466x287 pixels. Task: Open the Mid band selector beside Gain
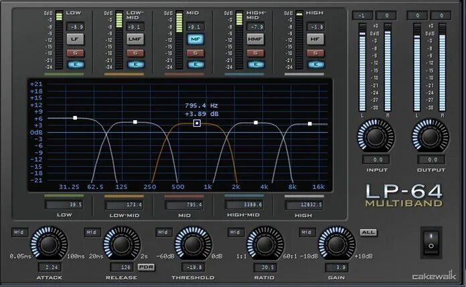307,232
